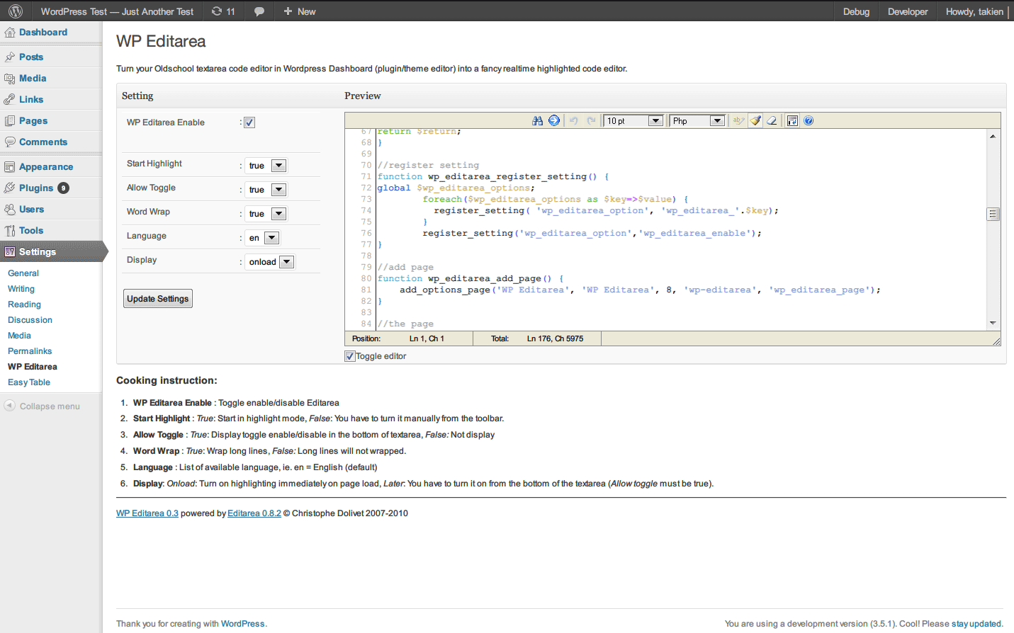Viewport: 1014px width, 633px height.
Task: Click the Media icon in sidebar
Action: (x=10, y=79)
